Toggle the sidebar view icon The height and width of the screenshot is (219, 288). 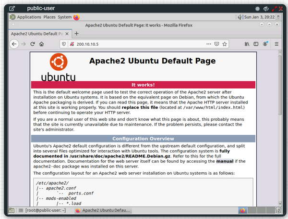click(x=256, y=44)
